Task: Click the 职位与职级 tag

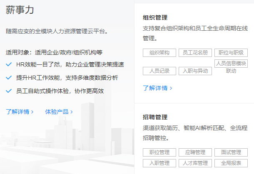Action: coord(231,53)
